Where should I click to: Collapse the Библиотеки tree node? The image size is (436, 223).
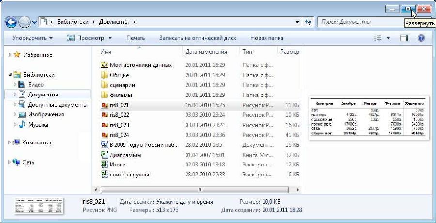(x=10, y=75)
